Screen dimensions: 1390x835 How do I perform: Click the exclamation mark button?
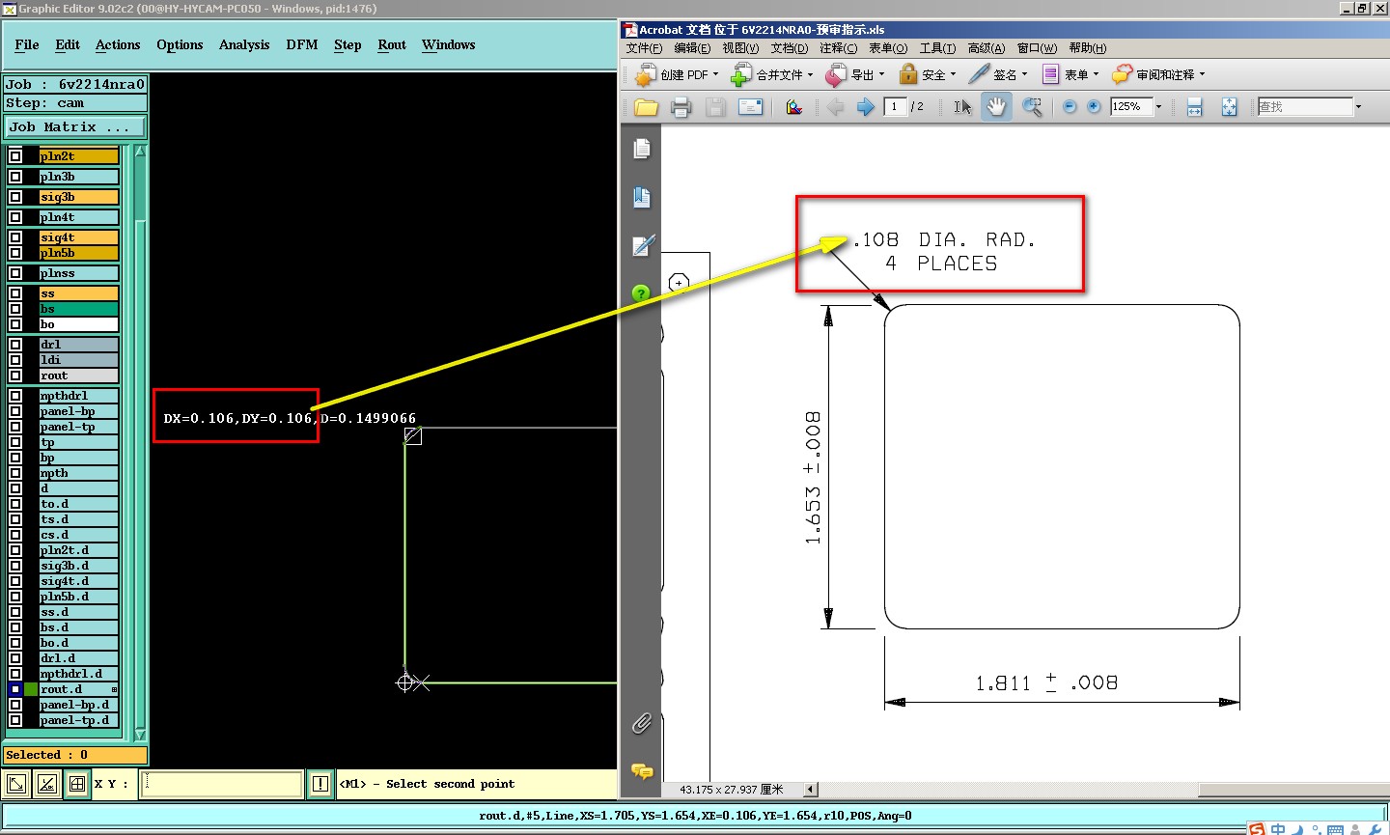[320, 784]
